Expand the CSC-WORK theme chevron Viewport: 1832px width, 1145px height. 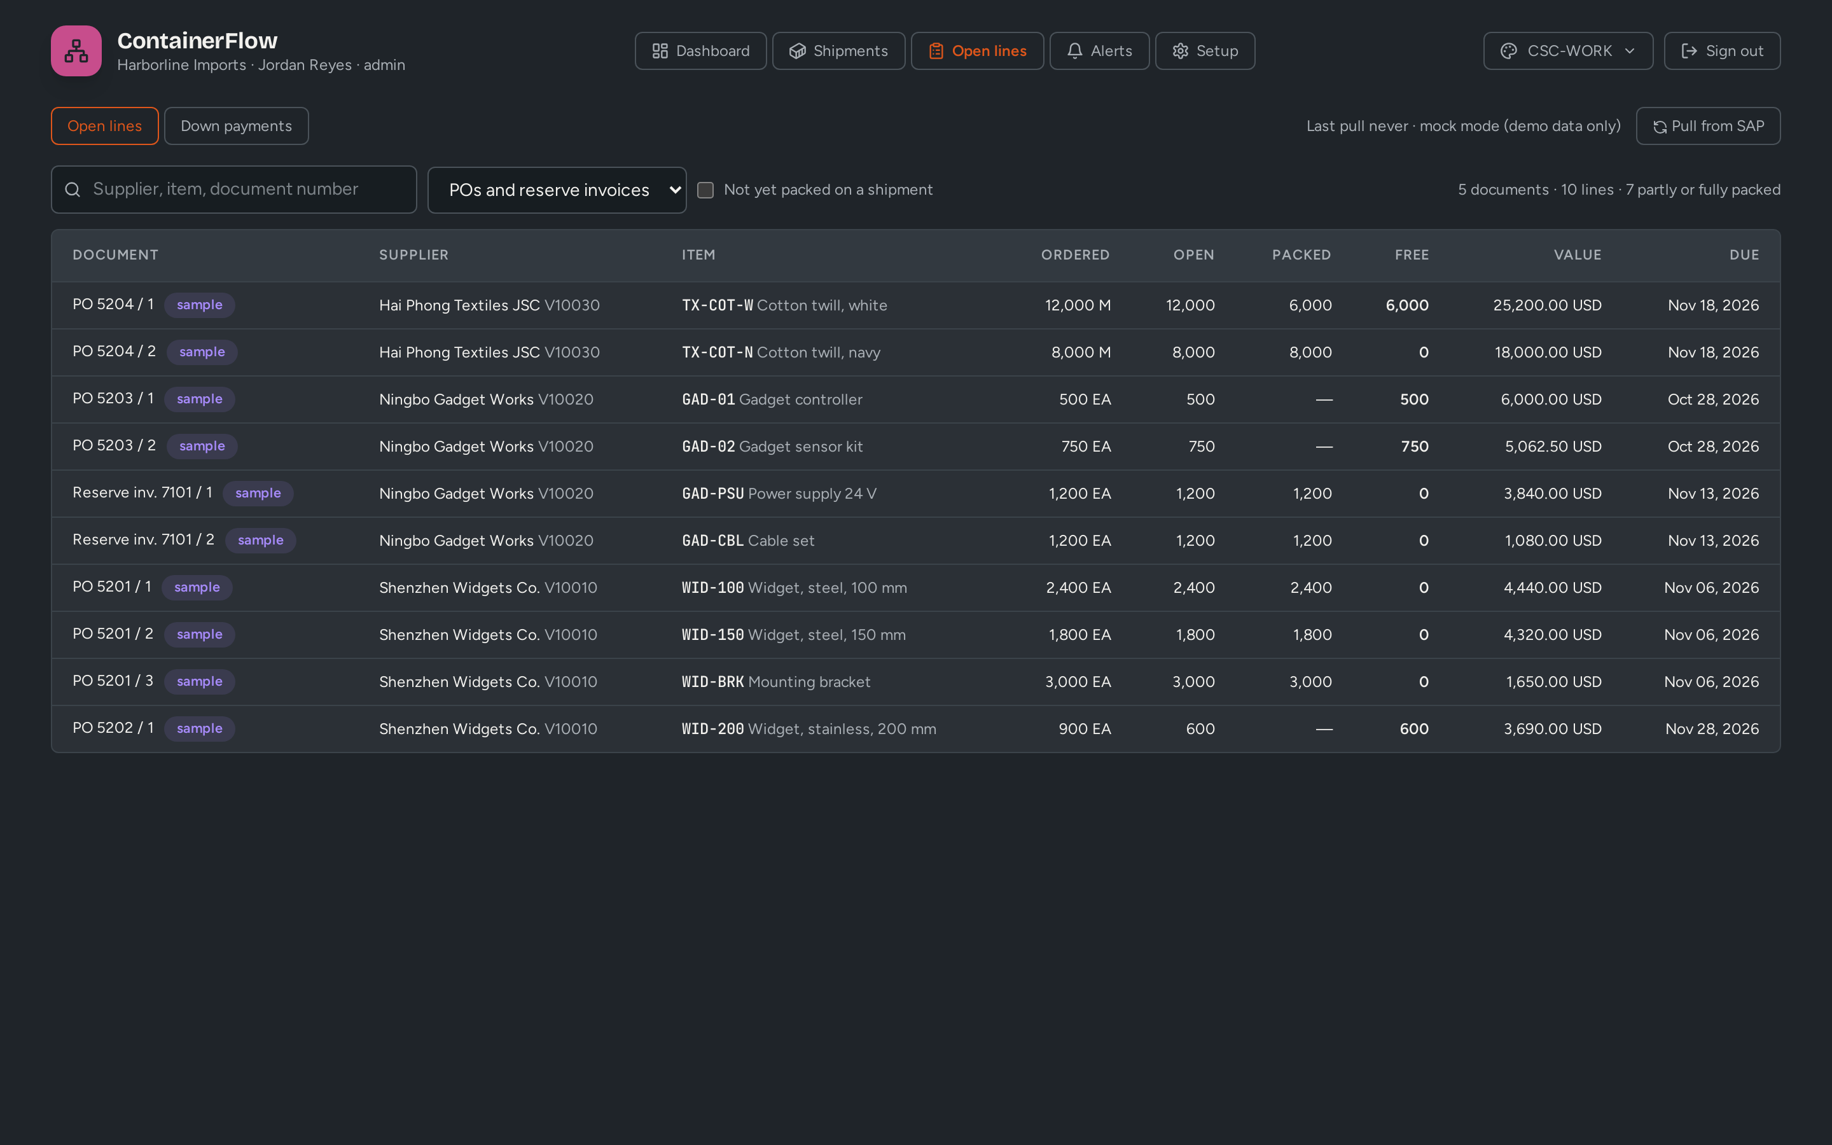pyautogui.click(x=1630, y=51)
